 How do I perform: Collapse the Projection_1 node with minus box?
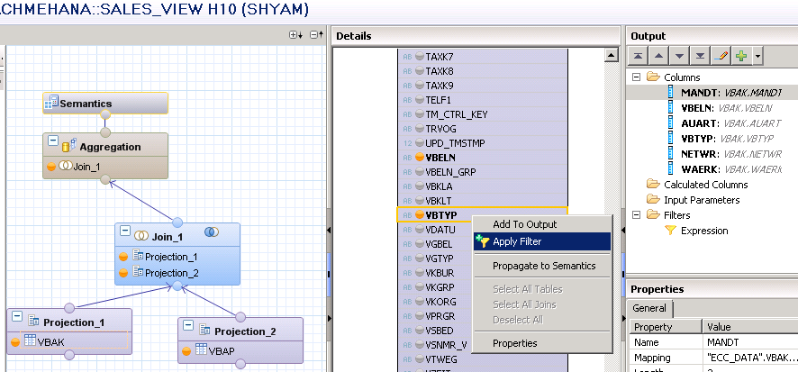pos(17,316)
